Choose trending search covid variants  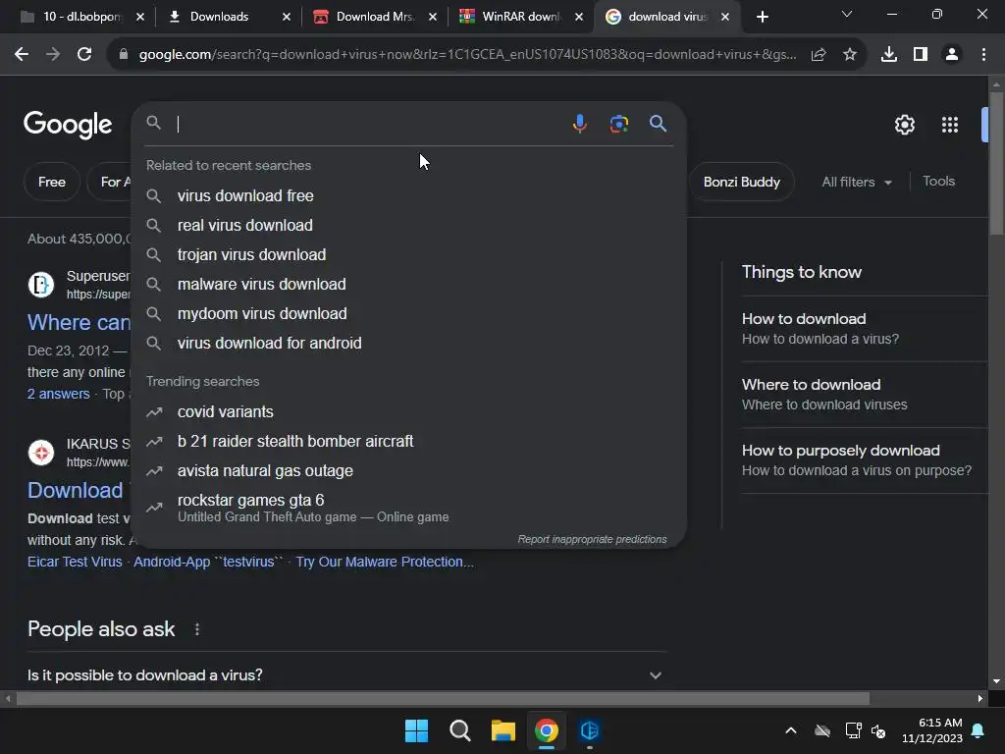click(x=409, y=411)
